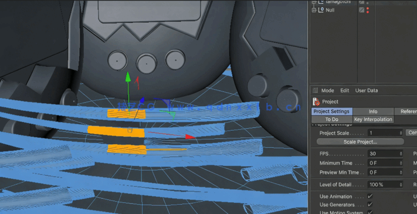Screen dimensions: 417x214
Task: Click the 'Level of Detail' label text
Action: coord(335,185)
